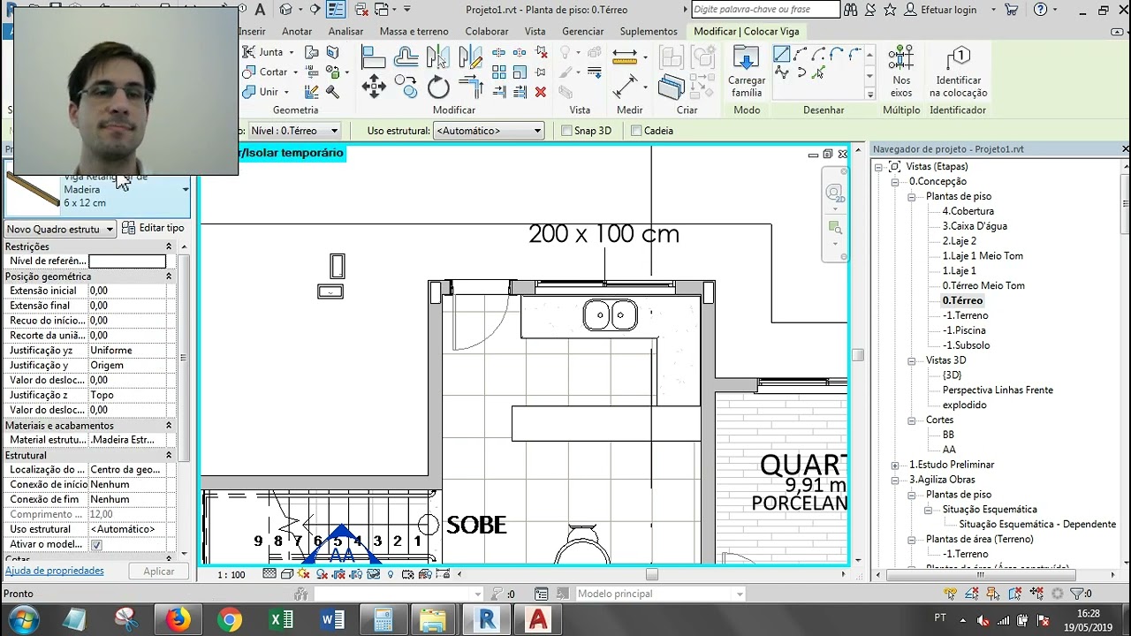Open the {3D} view in project browser

pyautogui.click(x=952, y=375)
